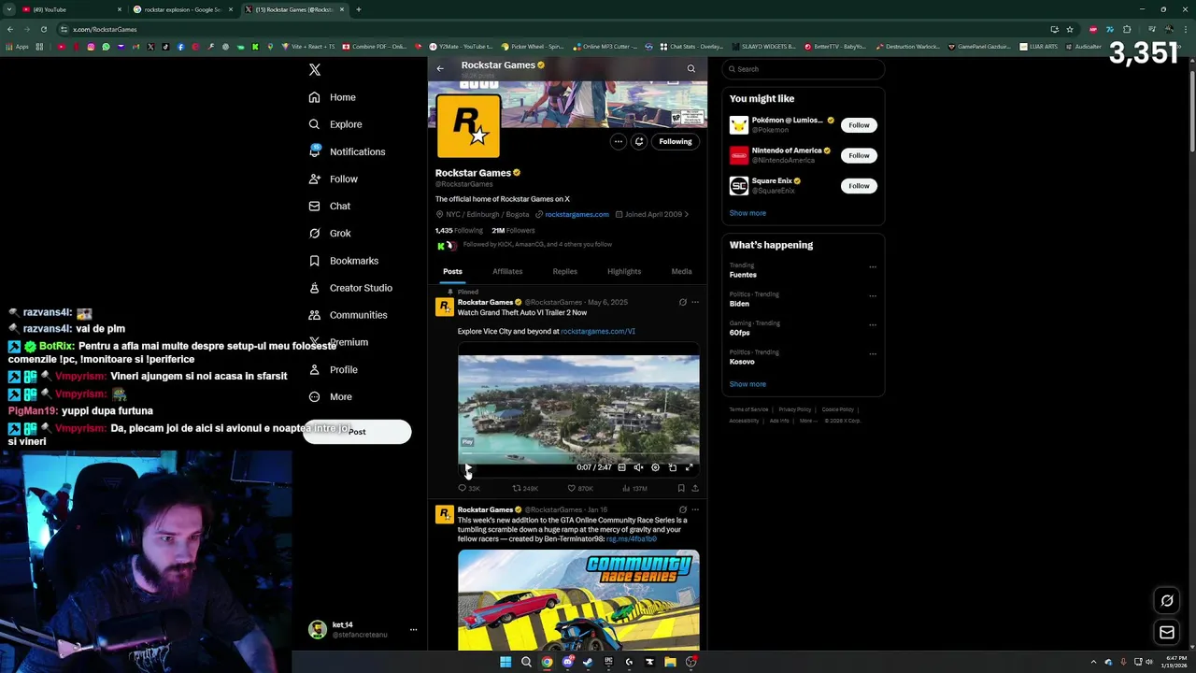Image resolution: width=1196 pixels, height=673 pixels.
Task: Toggle post notifications bell for Rockstar
Action: tap(639, 141)
